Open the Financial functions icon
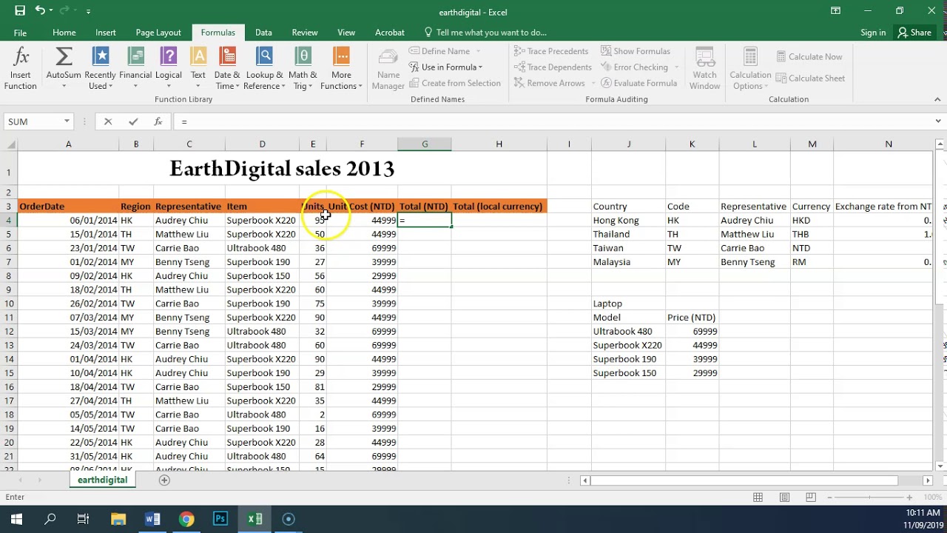Screen dimensions: 947x533 [135, 57]
